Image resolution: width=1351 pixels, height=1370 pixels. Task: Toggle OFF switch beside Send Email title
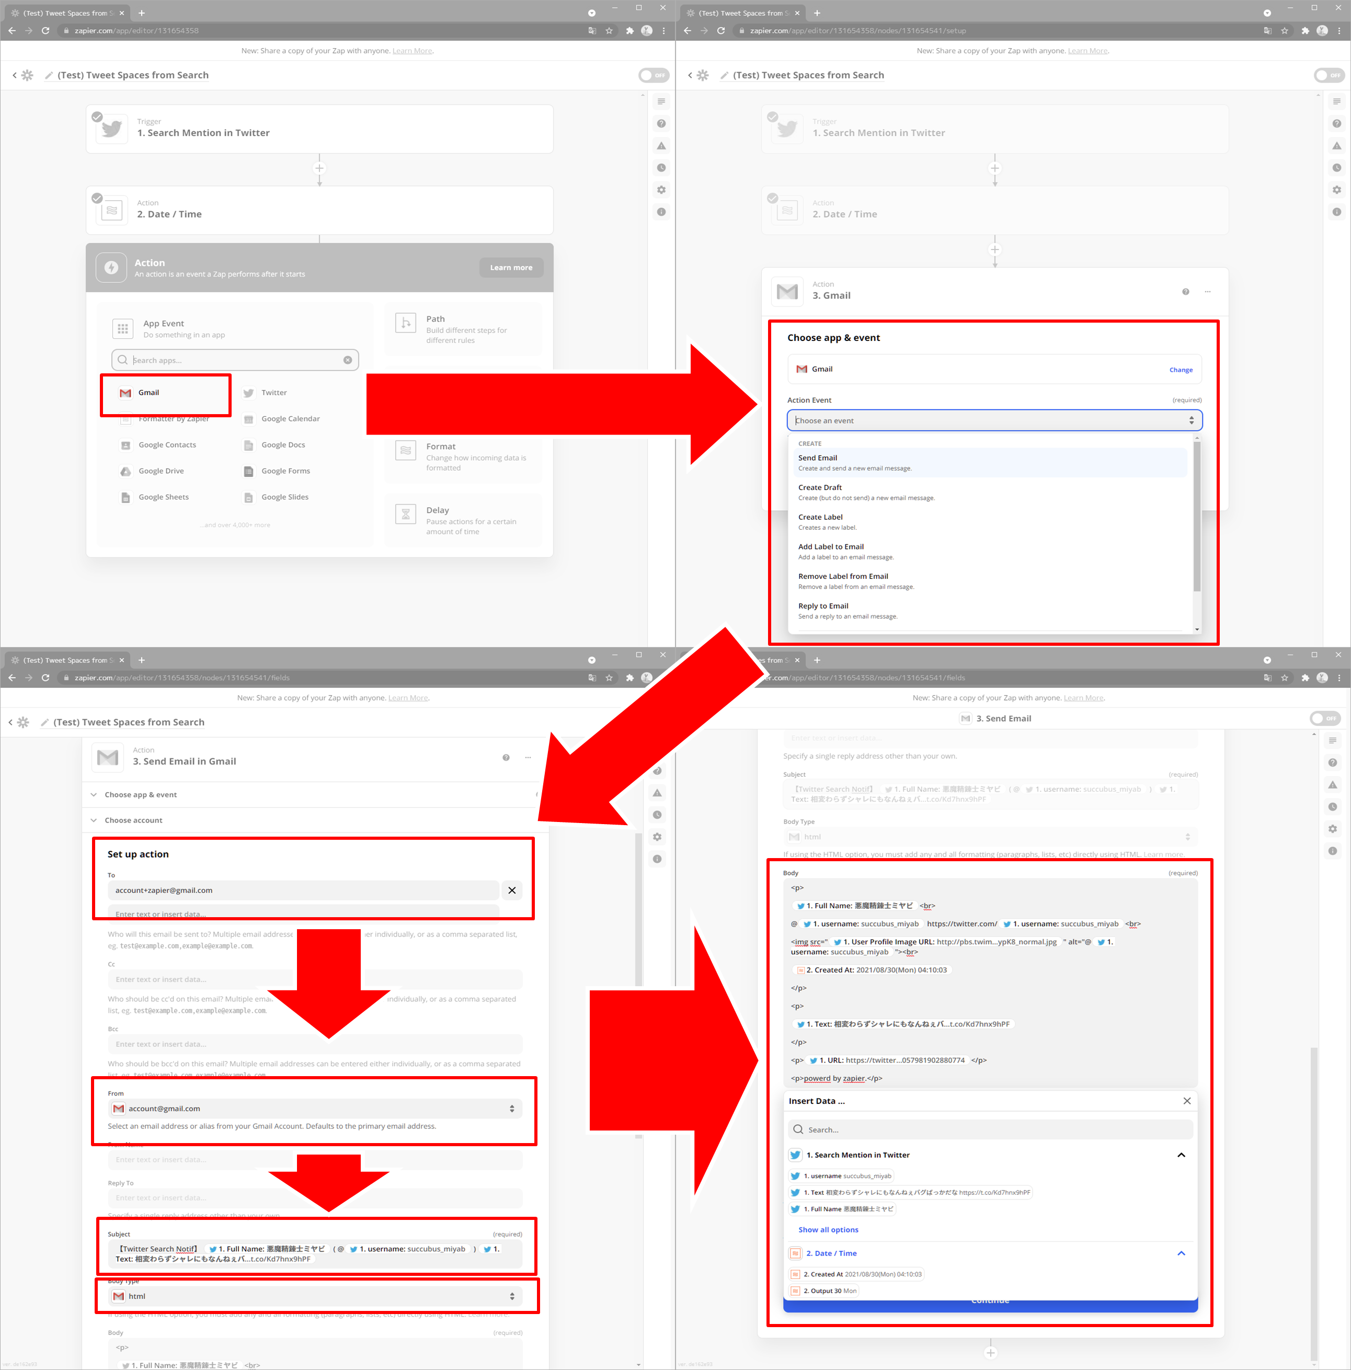(x=1324, y=718)
